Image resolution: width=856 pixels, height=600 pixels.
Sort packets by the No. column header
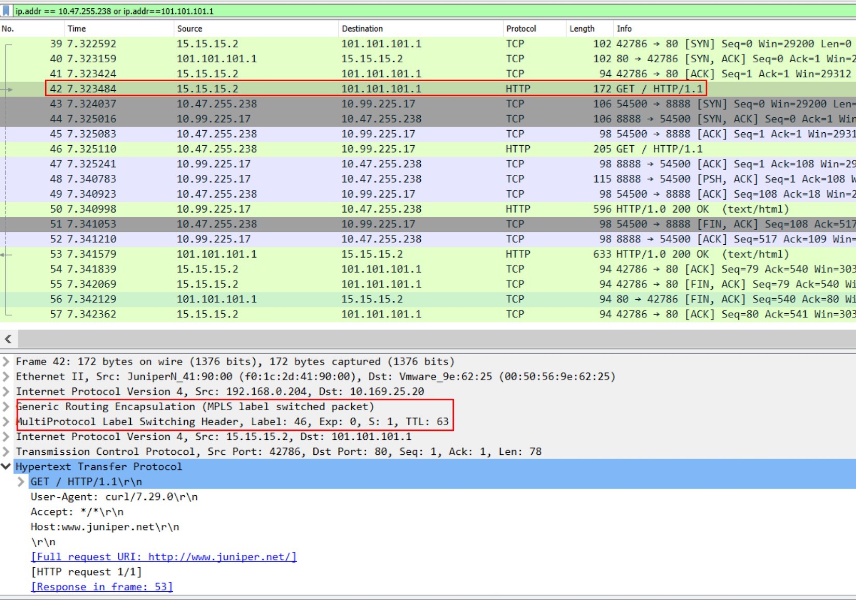(32, 29)
